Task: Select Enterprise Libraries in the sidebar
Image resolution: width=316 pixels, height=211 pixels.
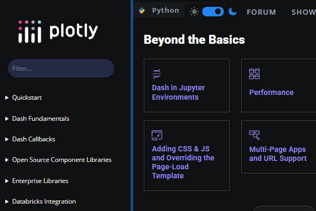Action: click(x=40, y=181)
